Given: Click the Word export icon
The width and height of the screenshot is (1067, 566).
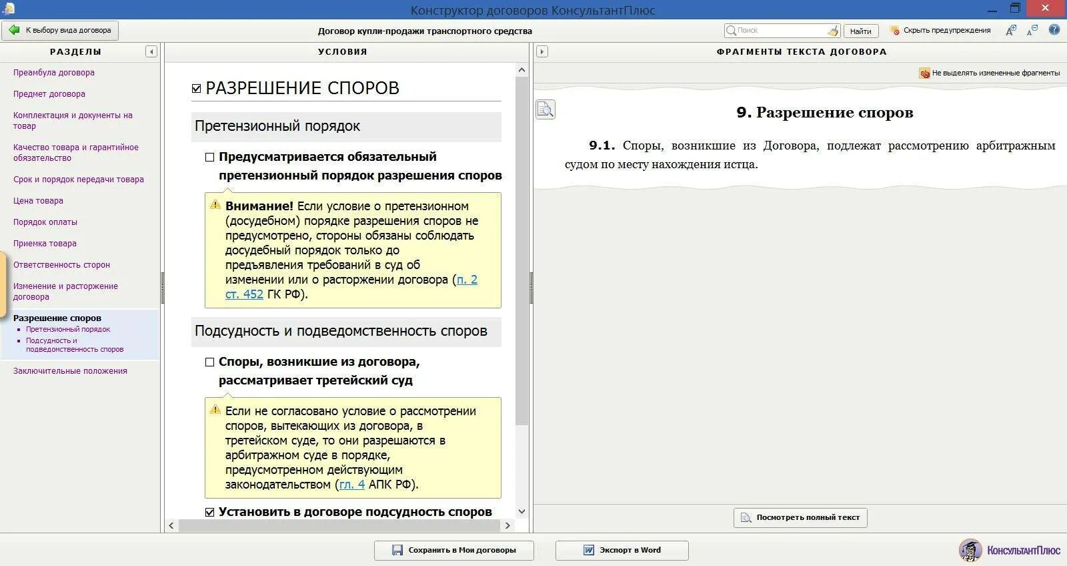Looking at the screenshot, I should click(589, 550).
